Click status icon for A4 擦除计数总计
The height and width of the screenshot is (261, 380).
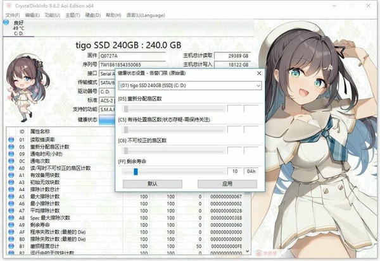11,189
